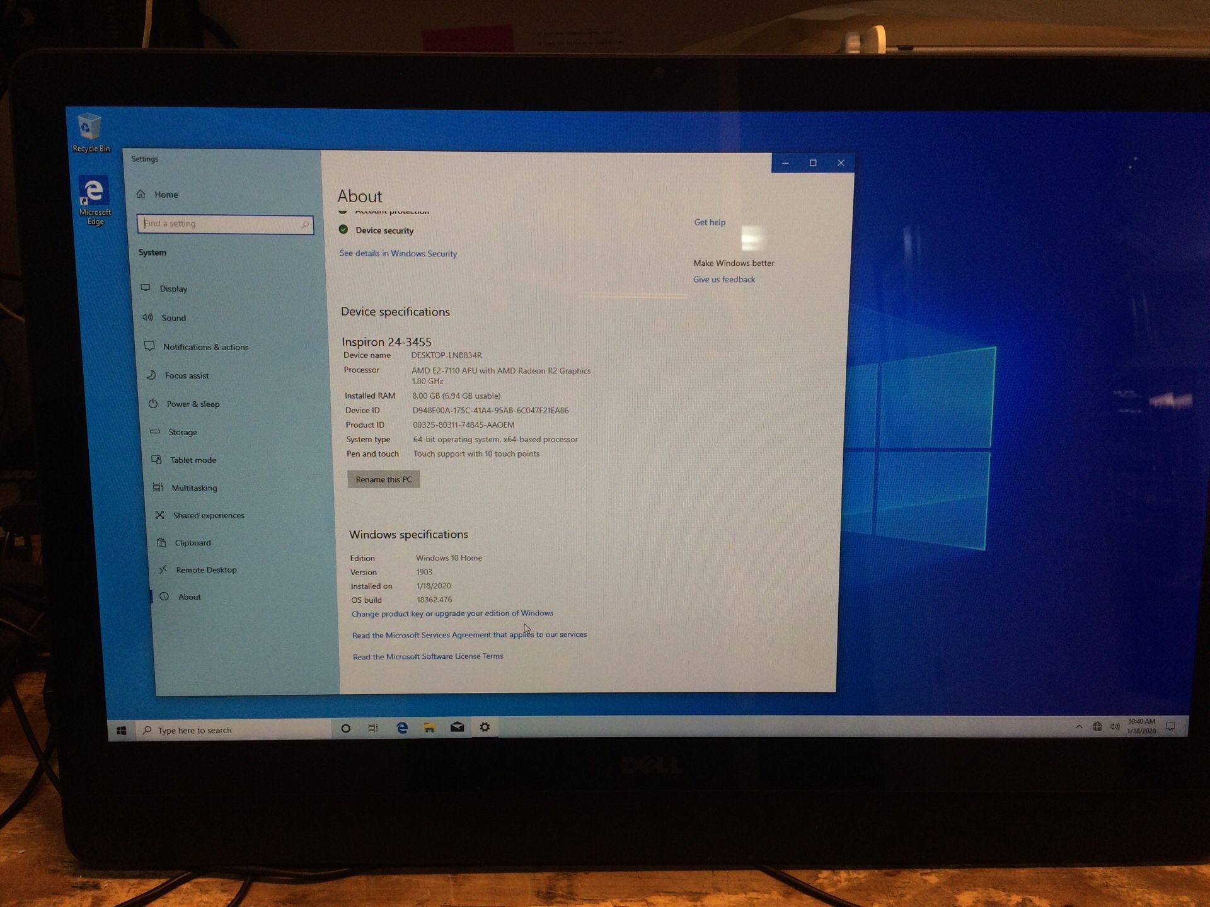Open Focus assist page
Image resolution: width=1210 pixels, height=907 pixels.
click(187, 375)
